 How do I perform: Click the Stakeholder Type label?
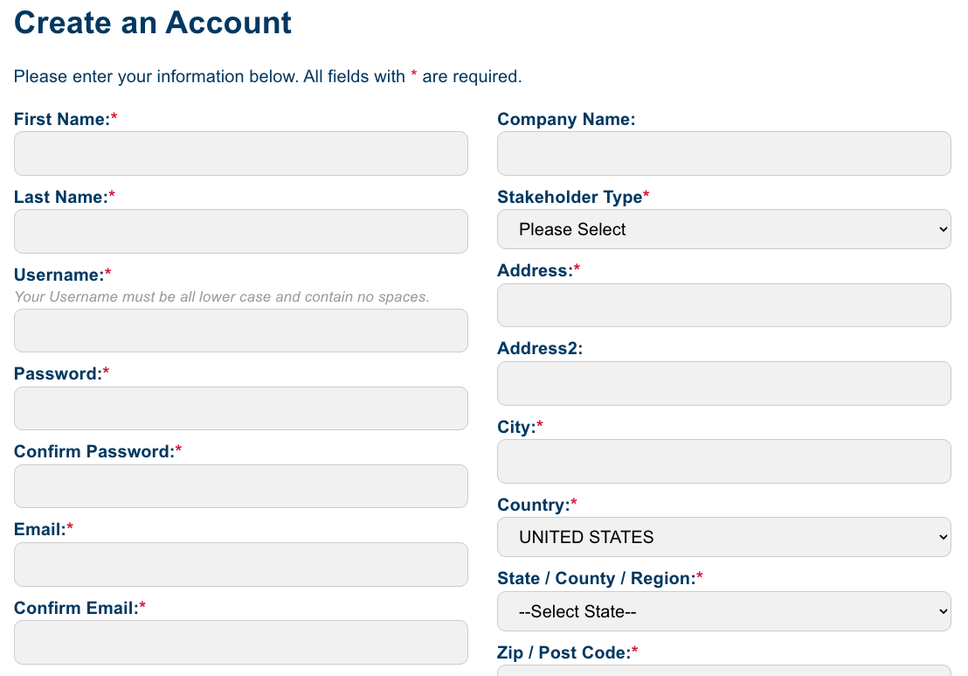(x=570, y=198)
